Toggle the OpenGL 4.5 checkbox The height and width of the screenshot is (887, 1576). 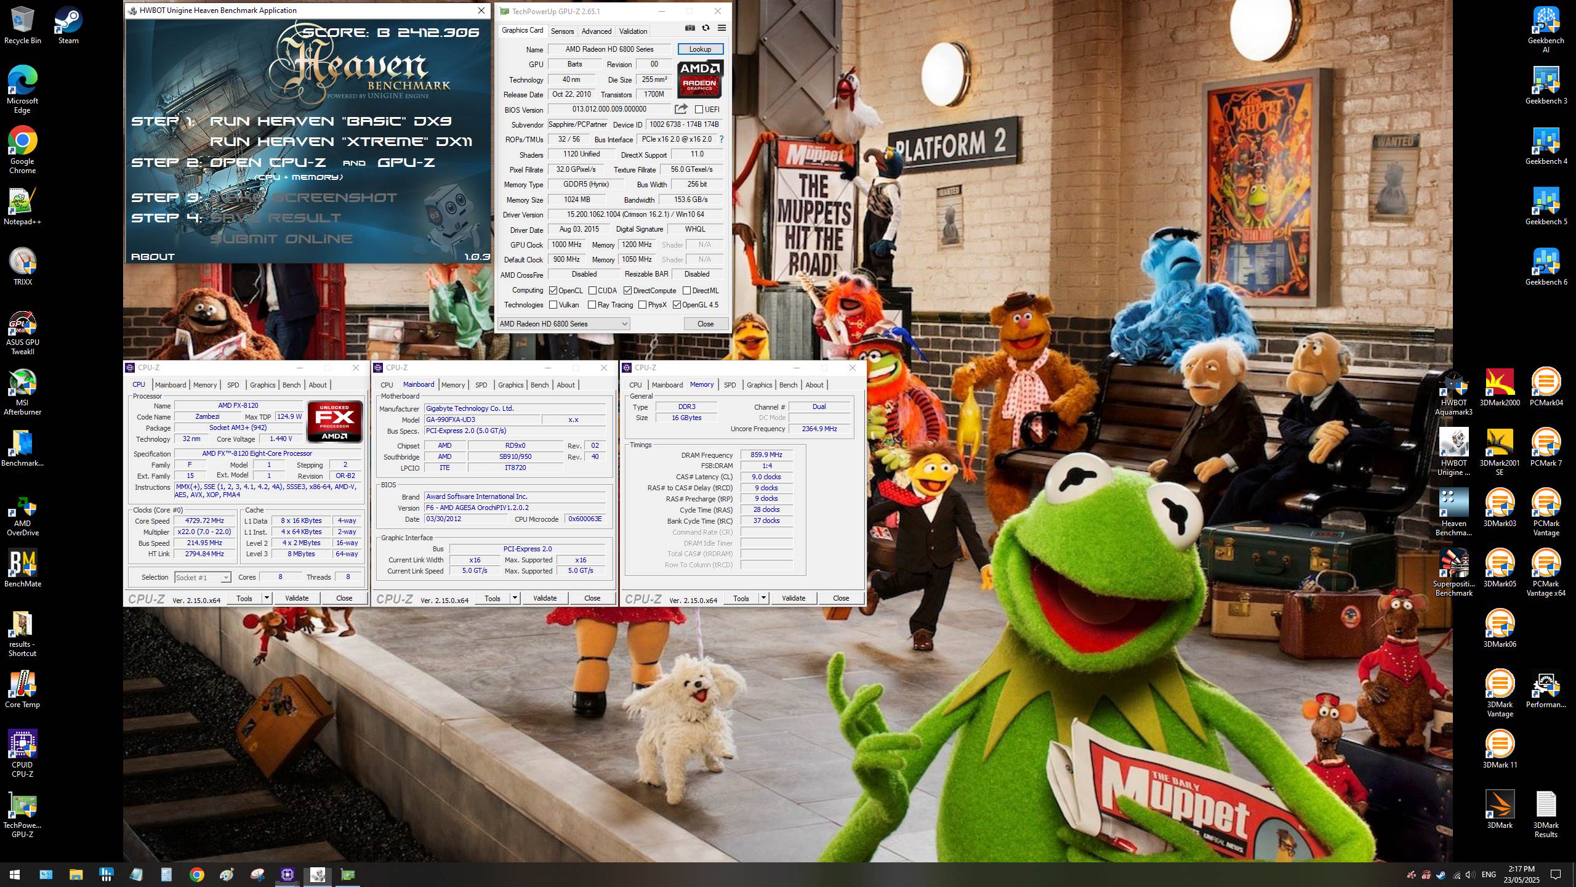677,305
